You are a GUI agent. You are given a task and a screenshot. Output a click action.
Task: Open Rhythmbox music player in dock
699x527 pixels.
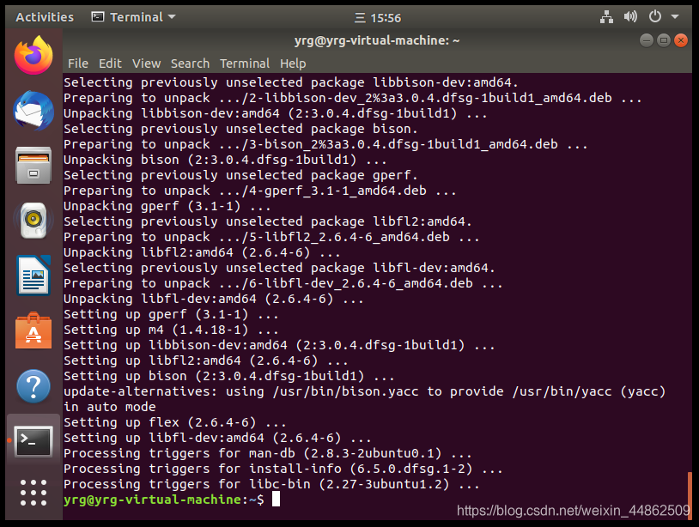tap(33, 221)
